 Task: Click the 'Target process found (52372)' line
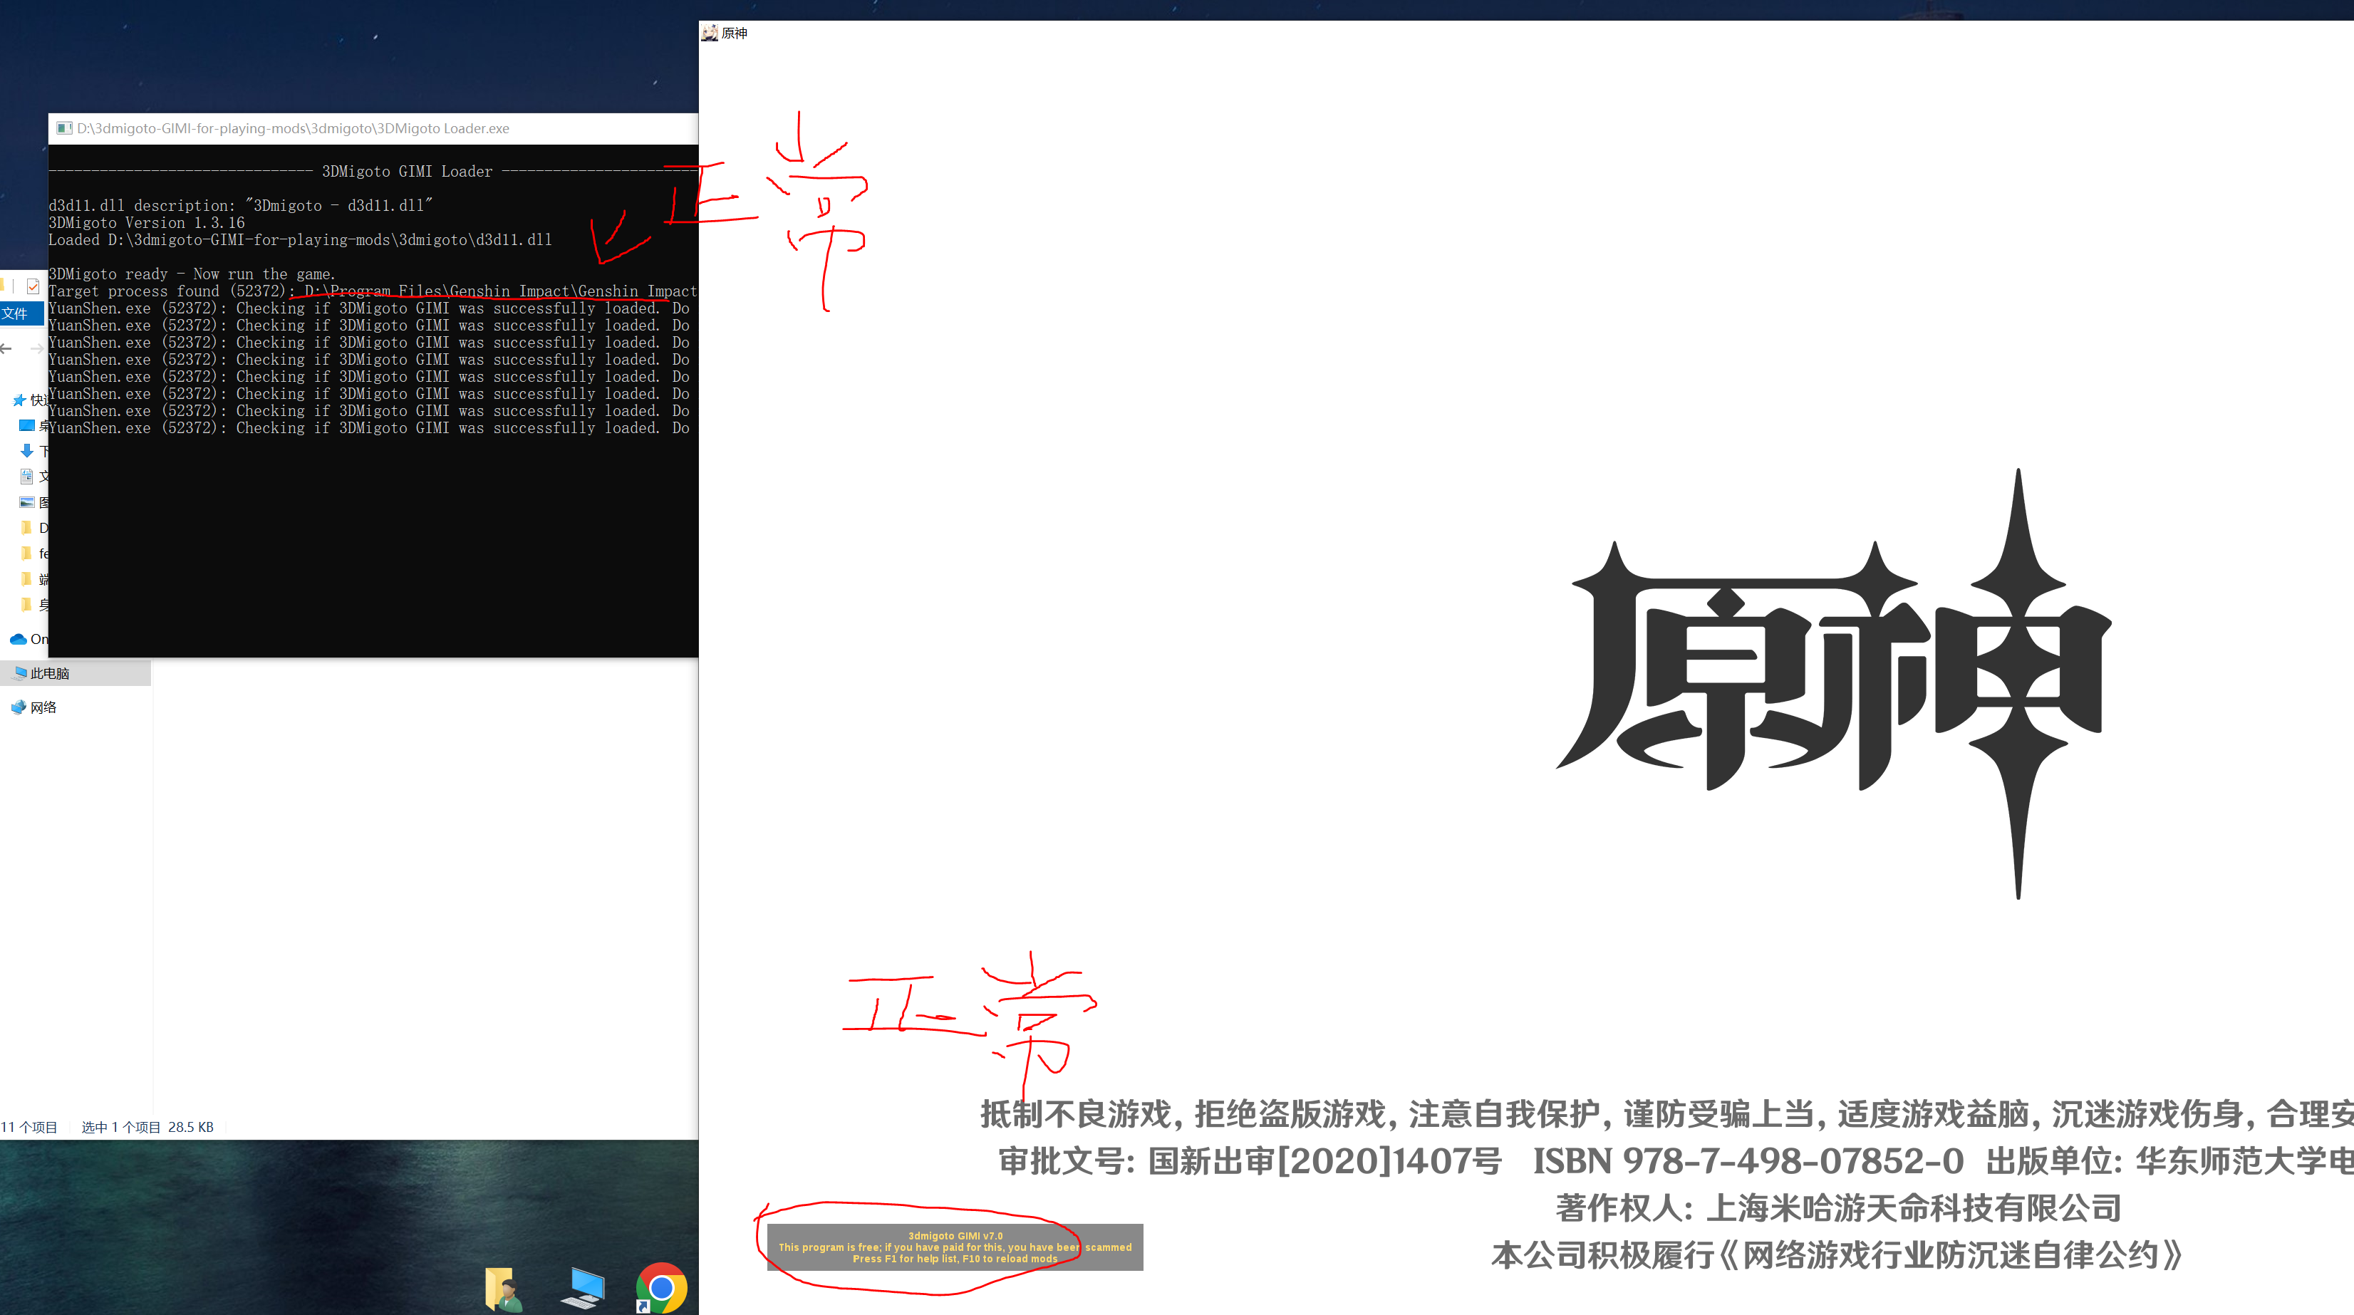point(373,291)
